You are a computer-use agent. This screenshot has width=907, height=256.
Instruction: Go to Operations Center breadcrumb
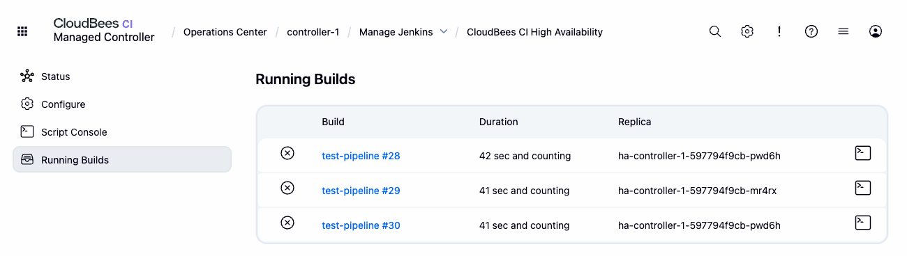point(225,32)
